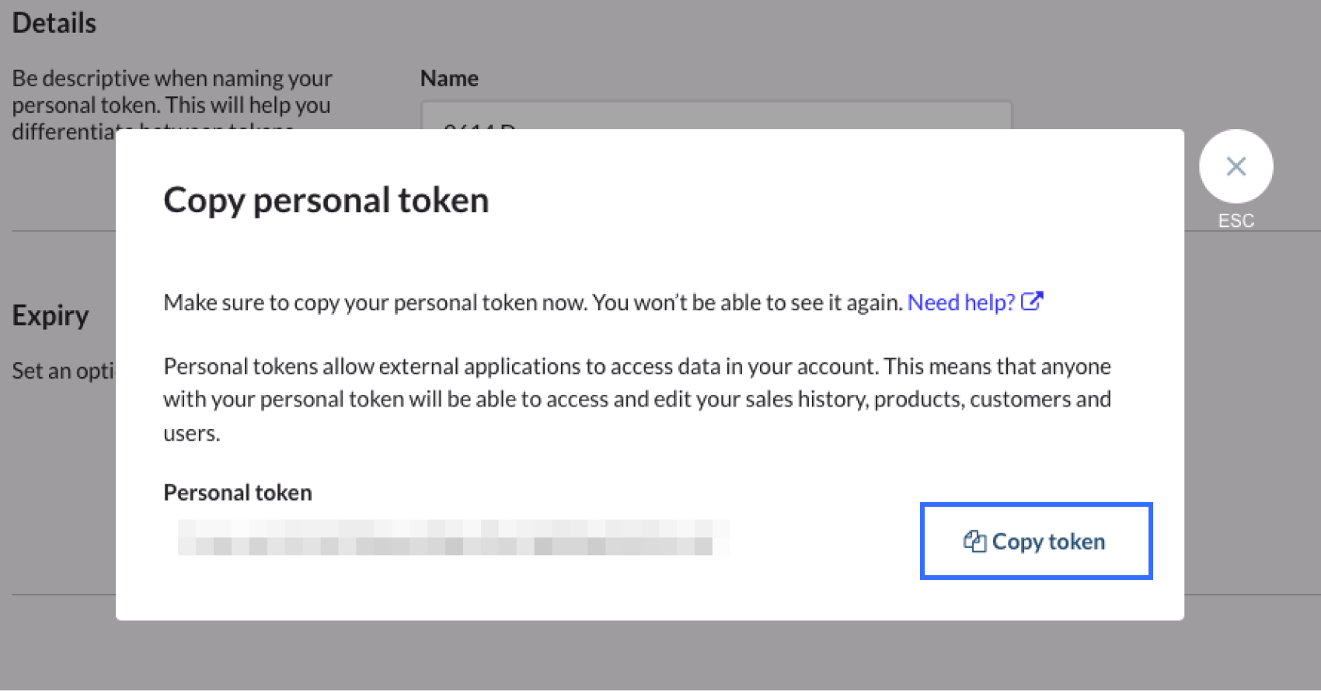This screenshot has width=1321, height=691.
Task: Copy the personal token to clipboard
Action: point(1036,541)
